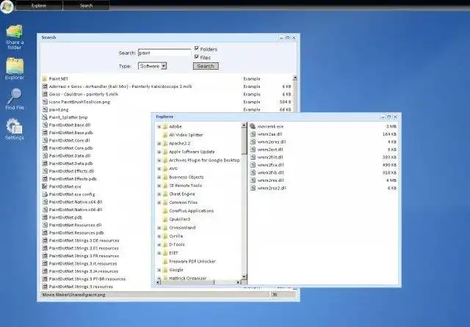The height and width of the screenshot is (327, 470).
Task: Select Freeware PDF Unlocker folder
Action: tap(192, 261)
